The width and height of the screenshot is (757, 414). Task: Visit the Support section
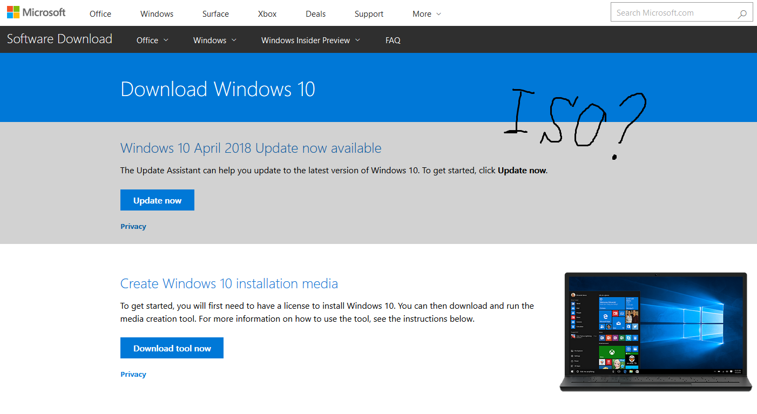369,13
